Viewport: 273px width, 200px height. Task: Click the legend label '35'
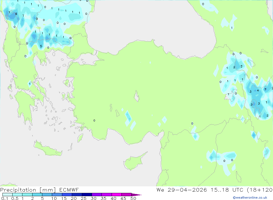tap(103, 198)
